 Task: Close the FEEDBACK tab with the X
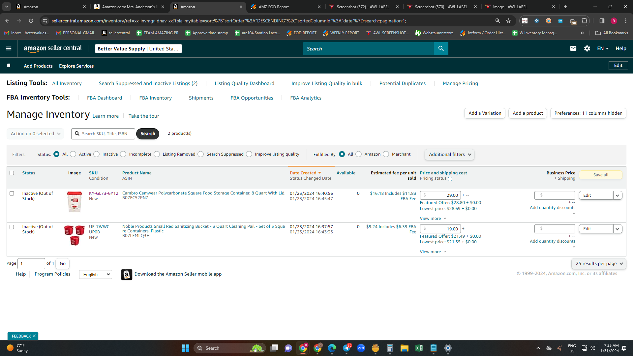[34, 336]
